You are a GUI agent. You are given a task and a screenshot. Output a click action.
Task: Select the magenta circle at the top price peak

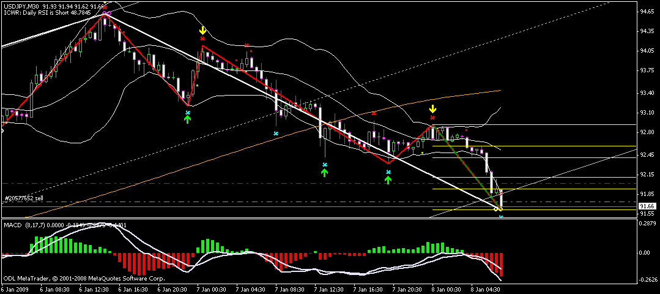(106, 13)
